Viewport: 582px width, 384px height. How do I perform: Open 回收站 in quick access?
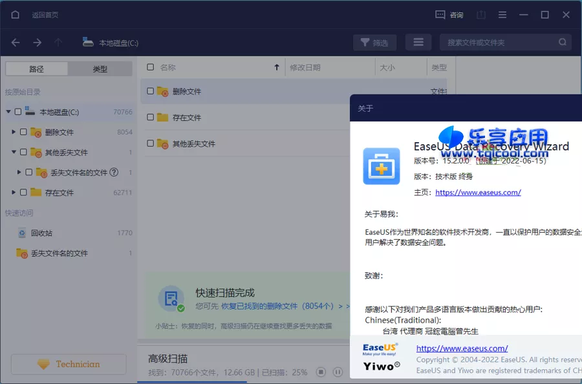click(x=41, y=233)
